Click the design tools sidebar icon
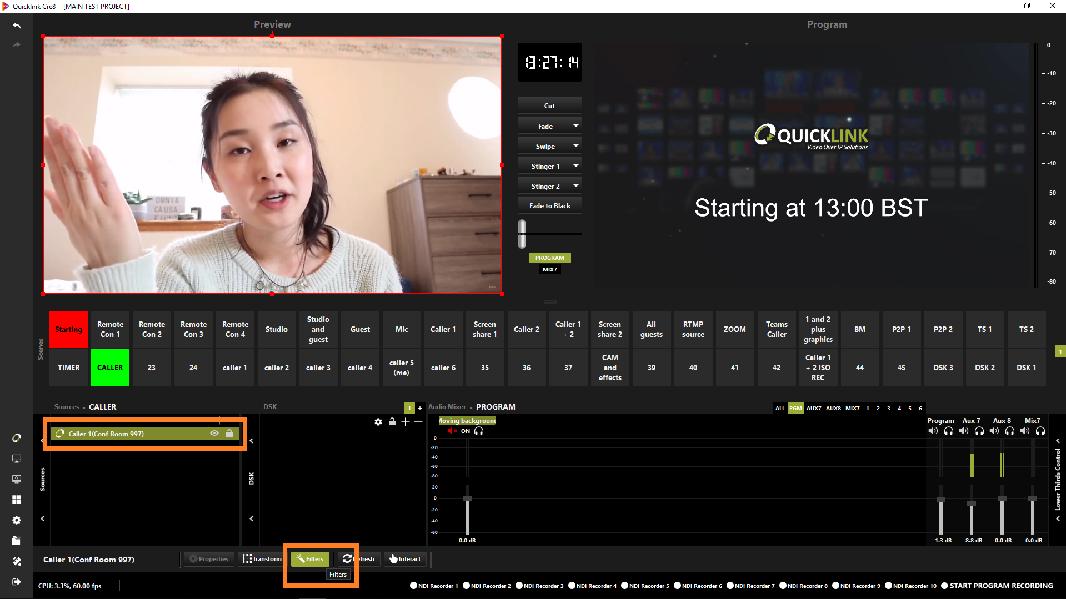 pyautogui.click(x=17, y=561)
